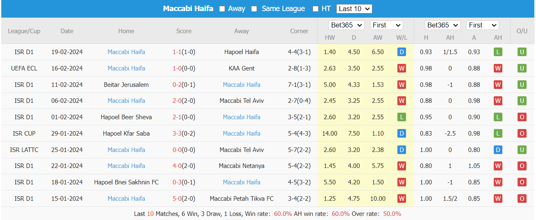536x220 pixels.
Task: Click the green L handicap badge for Hapoel Kfar Saba row
Action: 498,134
